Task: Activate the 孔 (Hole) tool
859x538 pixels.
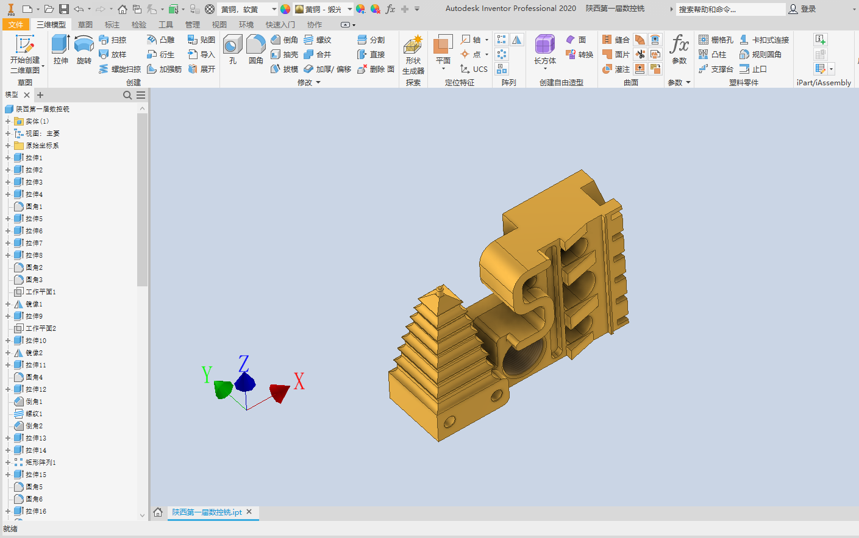Action: click(232, 49)
